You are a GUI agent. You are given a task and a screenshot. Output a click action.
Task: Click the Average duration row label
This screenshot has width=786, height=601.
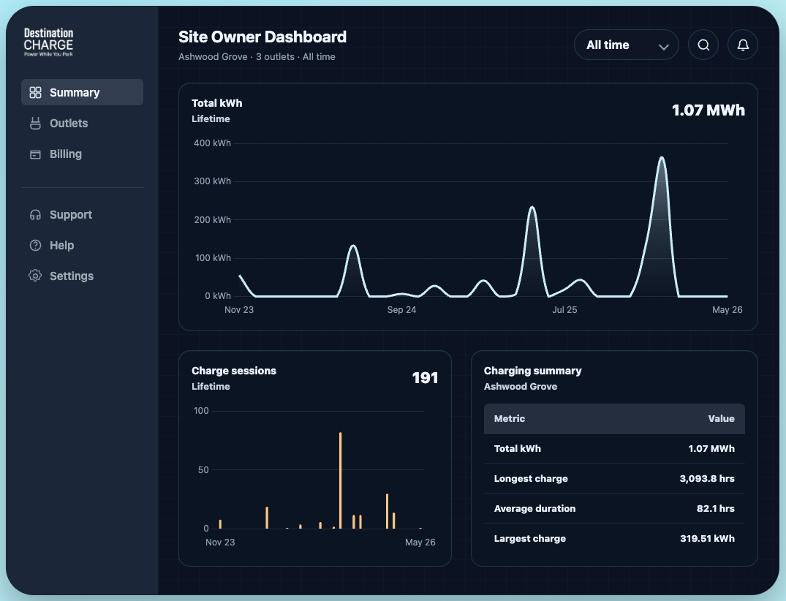[x=534, y=509]
